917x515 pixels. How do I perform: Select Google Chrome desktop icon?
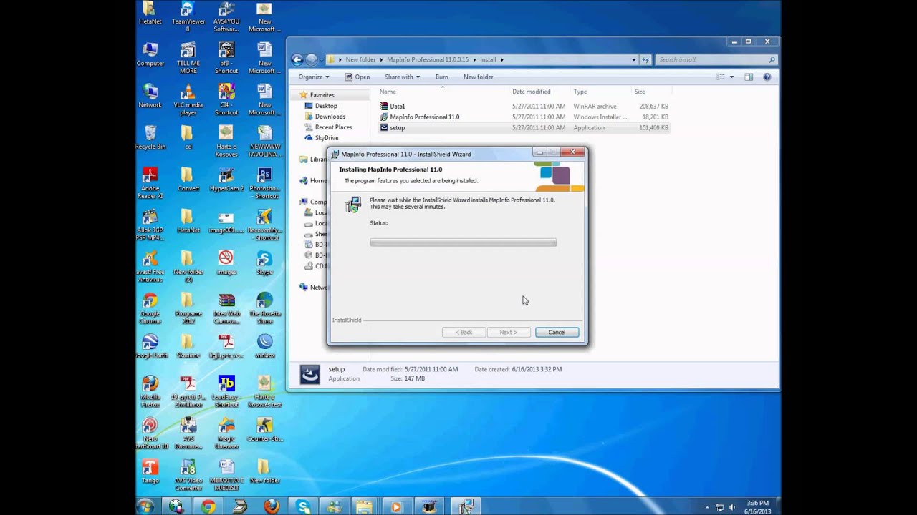[x=150, y=308]
